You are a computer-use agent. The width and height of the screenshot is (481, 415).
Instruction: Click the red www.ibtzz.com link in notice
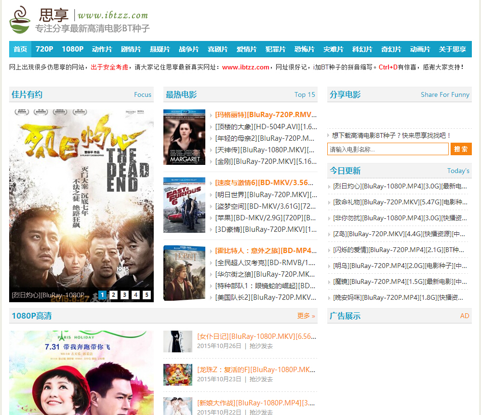(245, 67)
